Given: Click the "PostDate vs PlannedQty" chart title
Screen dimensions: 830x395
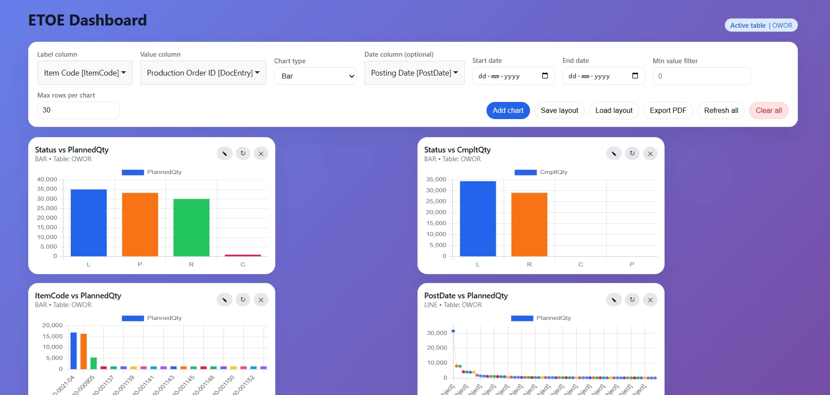Looking at the screenshot, I should (x=466, y=296).
